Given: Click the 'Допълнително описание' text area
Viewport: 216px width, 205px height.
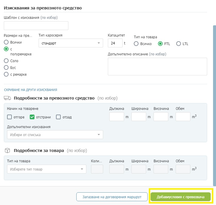Looking at the screenshot, I should (157, 67).
